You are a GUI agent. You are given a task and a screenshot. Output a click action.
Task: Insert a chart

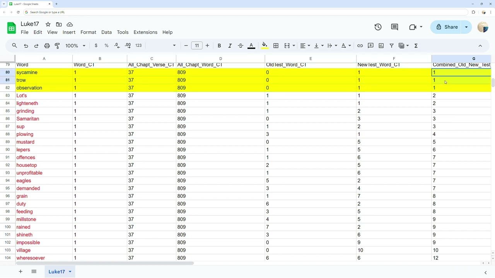click(x=381, y=46)
